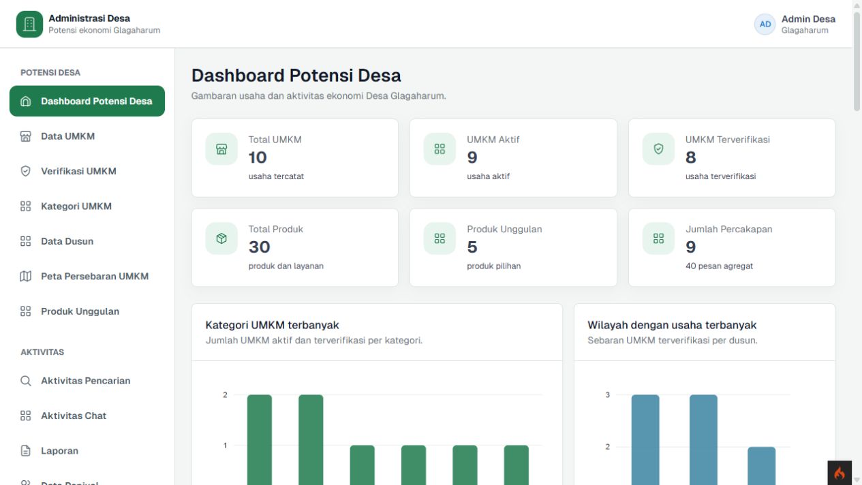Open the Data UMKM menu
This screenshot has width=862, height=485.
87,136
